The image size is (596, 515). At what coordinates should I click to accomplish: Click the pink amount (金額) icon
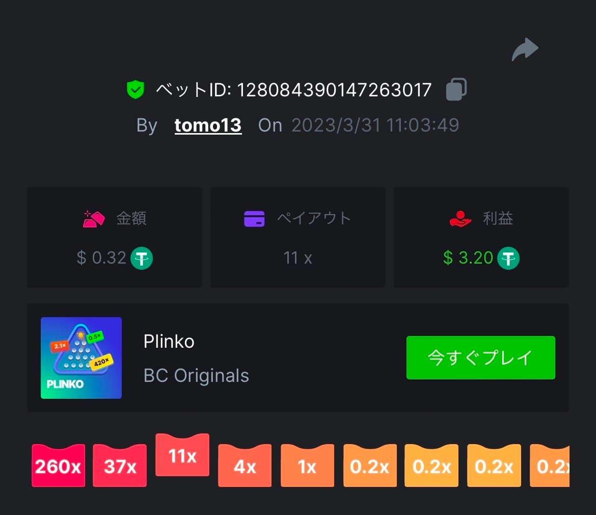click(94, 219)
